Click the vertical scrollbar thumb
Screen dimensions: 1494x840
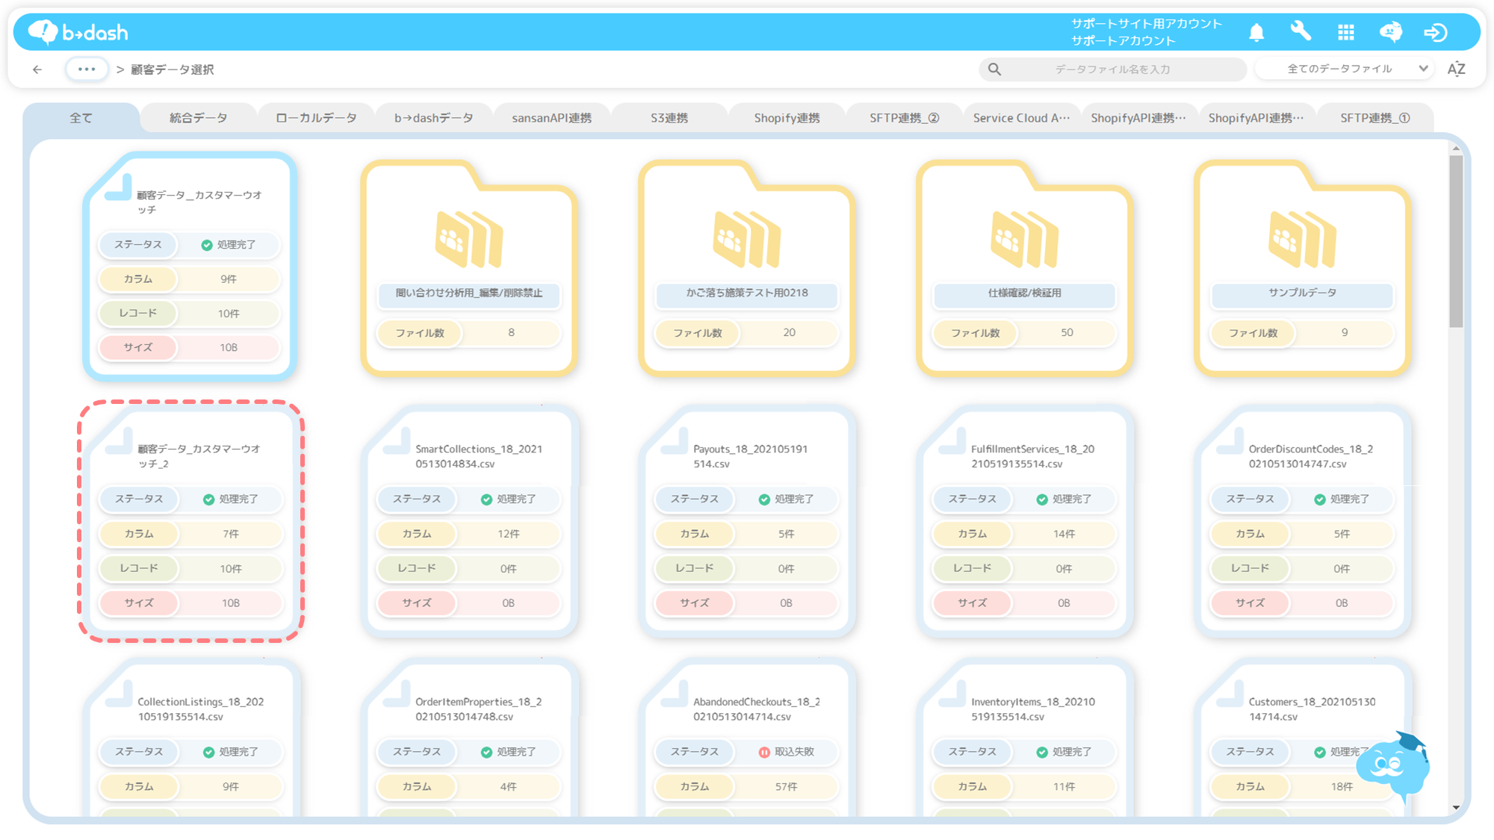(1456, 241)
